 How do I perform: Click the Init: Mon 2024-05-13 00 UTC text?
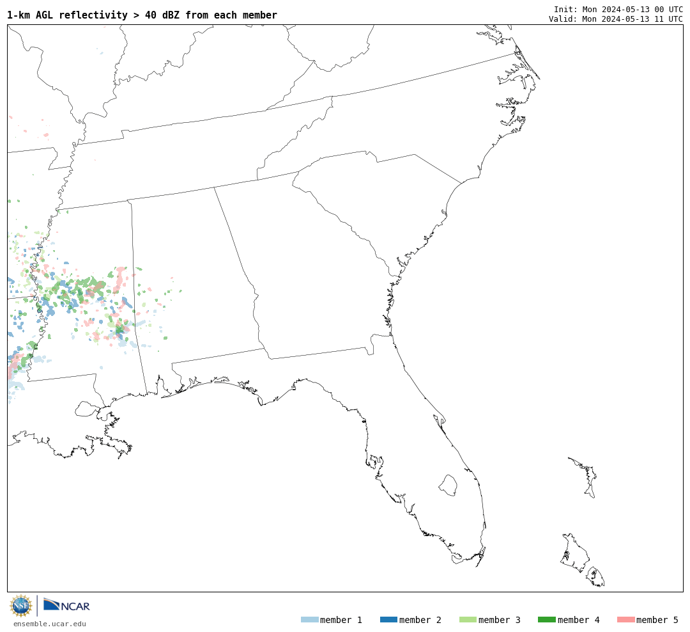point(618,9)
